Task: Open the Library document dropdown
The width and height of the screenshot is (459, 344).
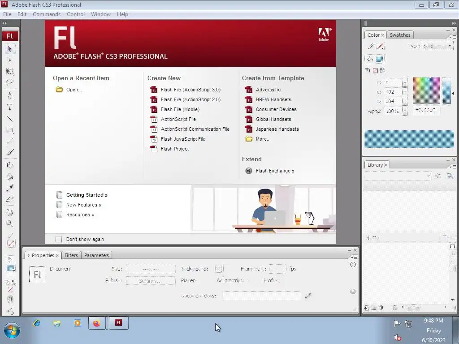Action: click(398, 176)
